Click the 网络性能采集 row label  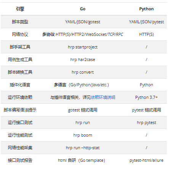pos(20,148)
